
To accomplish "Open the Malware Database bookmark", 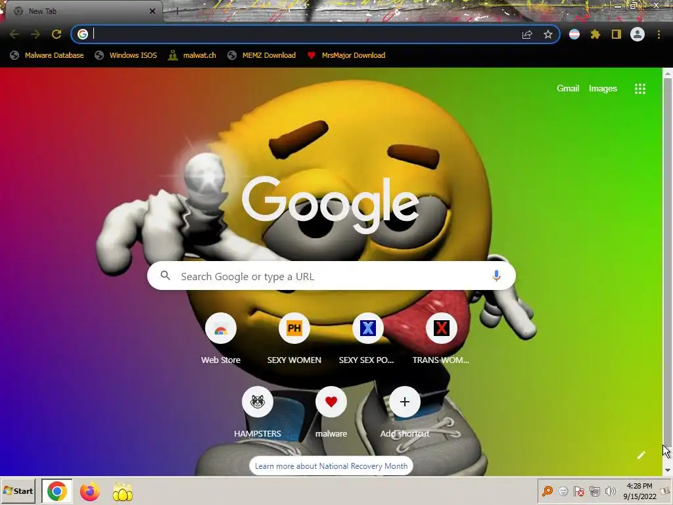I will coord(47,55).
